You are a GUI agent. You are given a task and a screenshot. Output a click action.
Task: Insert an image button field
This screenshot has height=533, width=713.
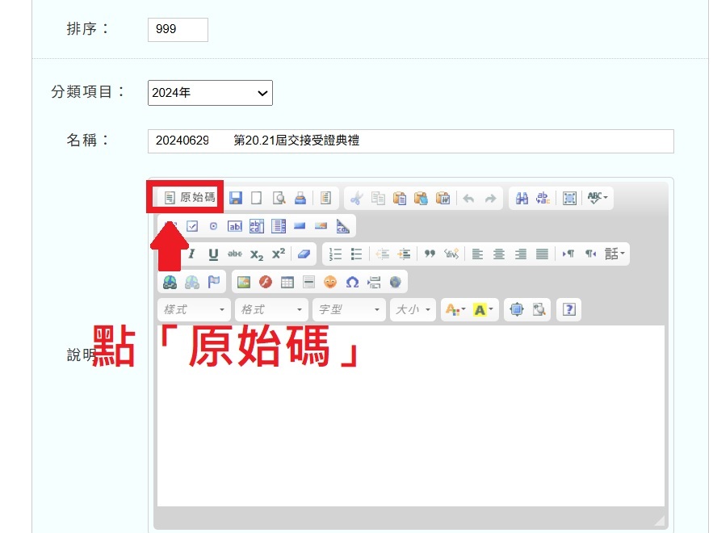321,225
